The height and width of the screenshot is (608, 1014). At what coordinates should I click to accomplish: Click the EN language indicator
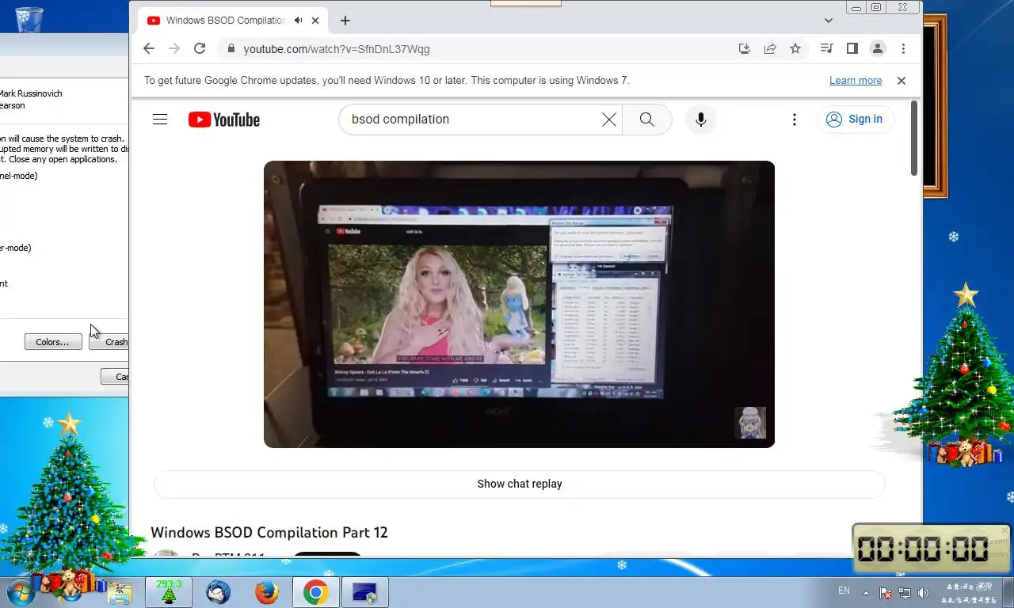pyautogui.click(x=844, y=591)
